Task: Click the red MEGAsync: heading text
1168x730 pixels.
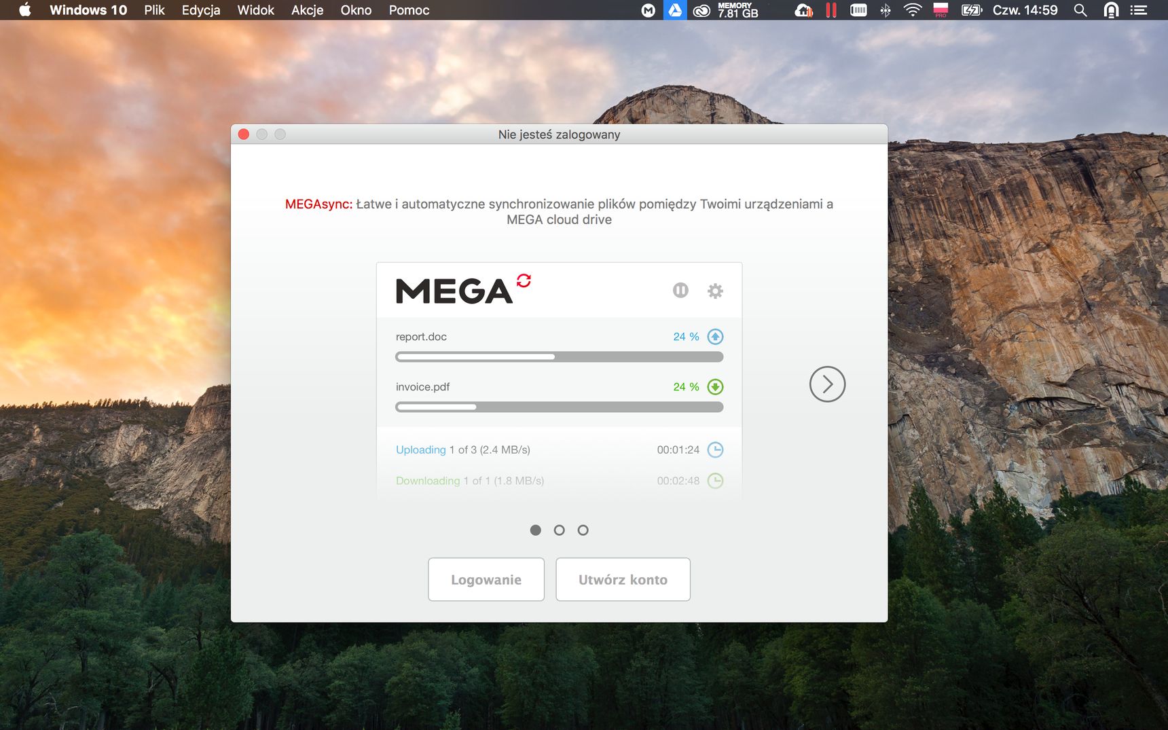Action: click(319, 204)
